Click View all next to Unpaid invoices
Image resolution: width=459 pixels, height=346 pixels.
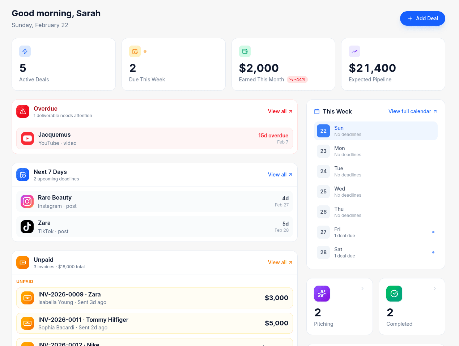[280, 262]
